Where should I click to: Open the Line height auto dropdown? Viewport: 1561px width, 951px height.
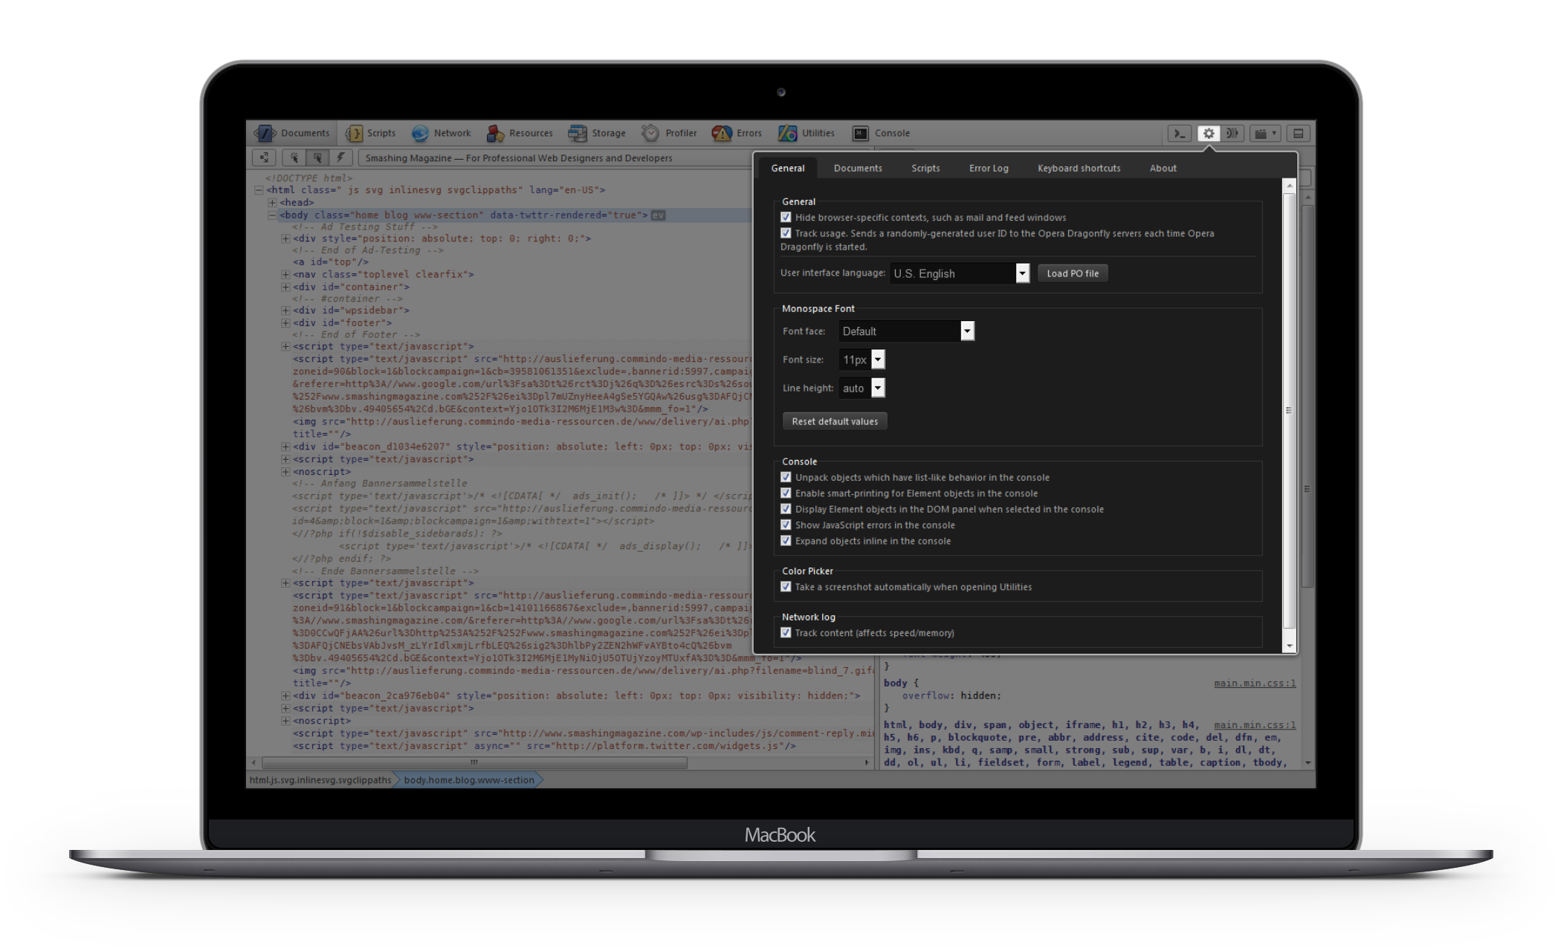862,388
